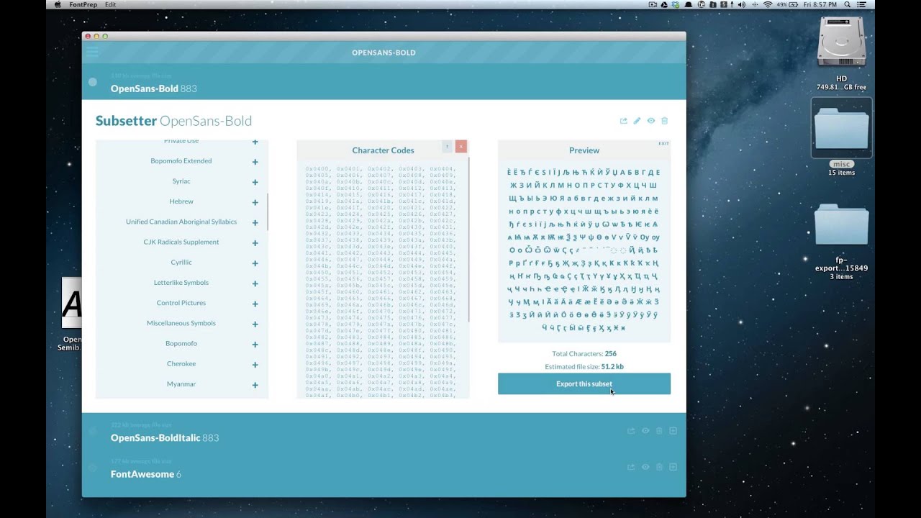The image size is (921, 518).
Task: Open the OpenSans-BoldItalic 883 font row
Action: click(384, 431)
